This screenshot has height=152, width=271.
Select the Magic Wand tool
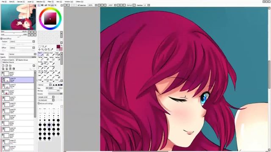46,46
